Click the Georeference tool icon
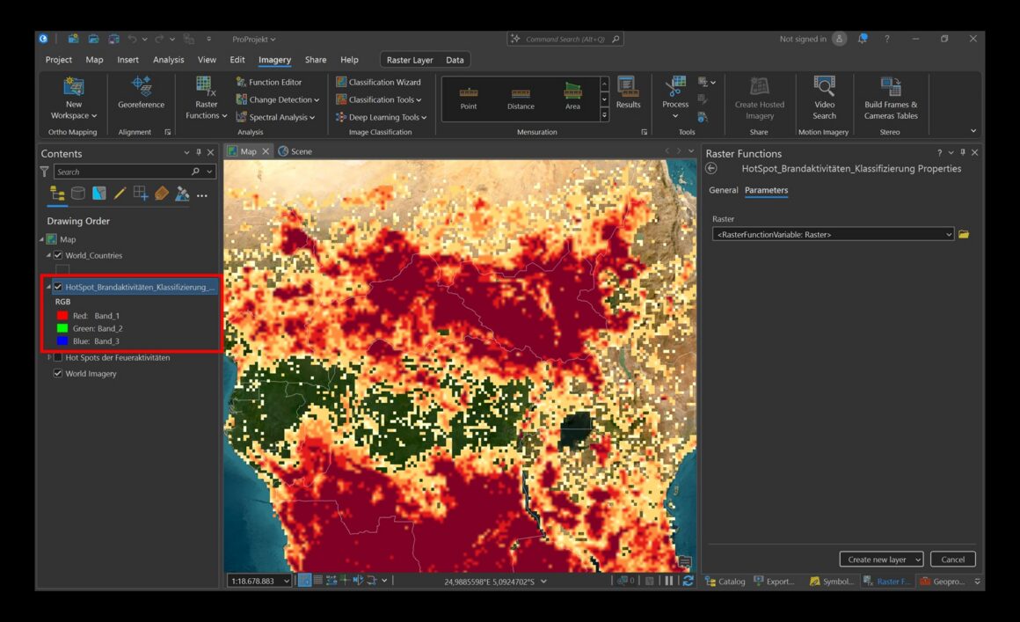 tap(141, 86)
